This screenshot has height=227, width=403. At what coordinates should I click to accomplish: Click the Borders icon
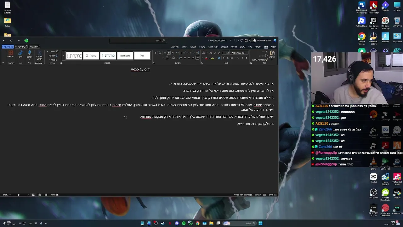point(167,58)
